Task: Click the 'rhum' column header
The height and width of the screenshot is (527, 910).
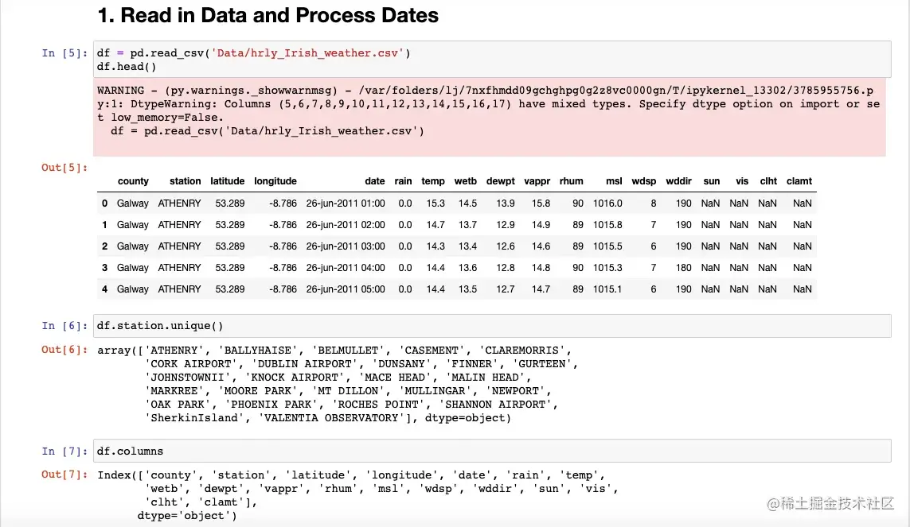Action: pos(571,181)
